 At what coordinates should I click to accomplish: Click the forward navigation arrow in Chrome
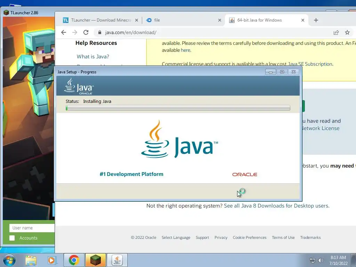pyautogui.click(x=75, y=32)
